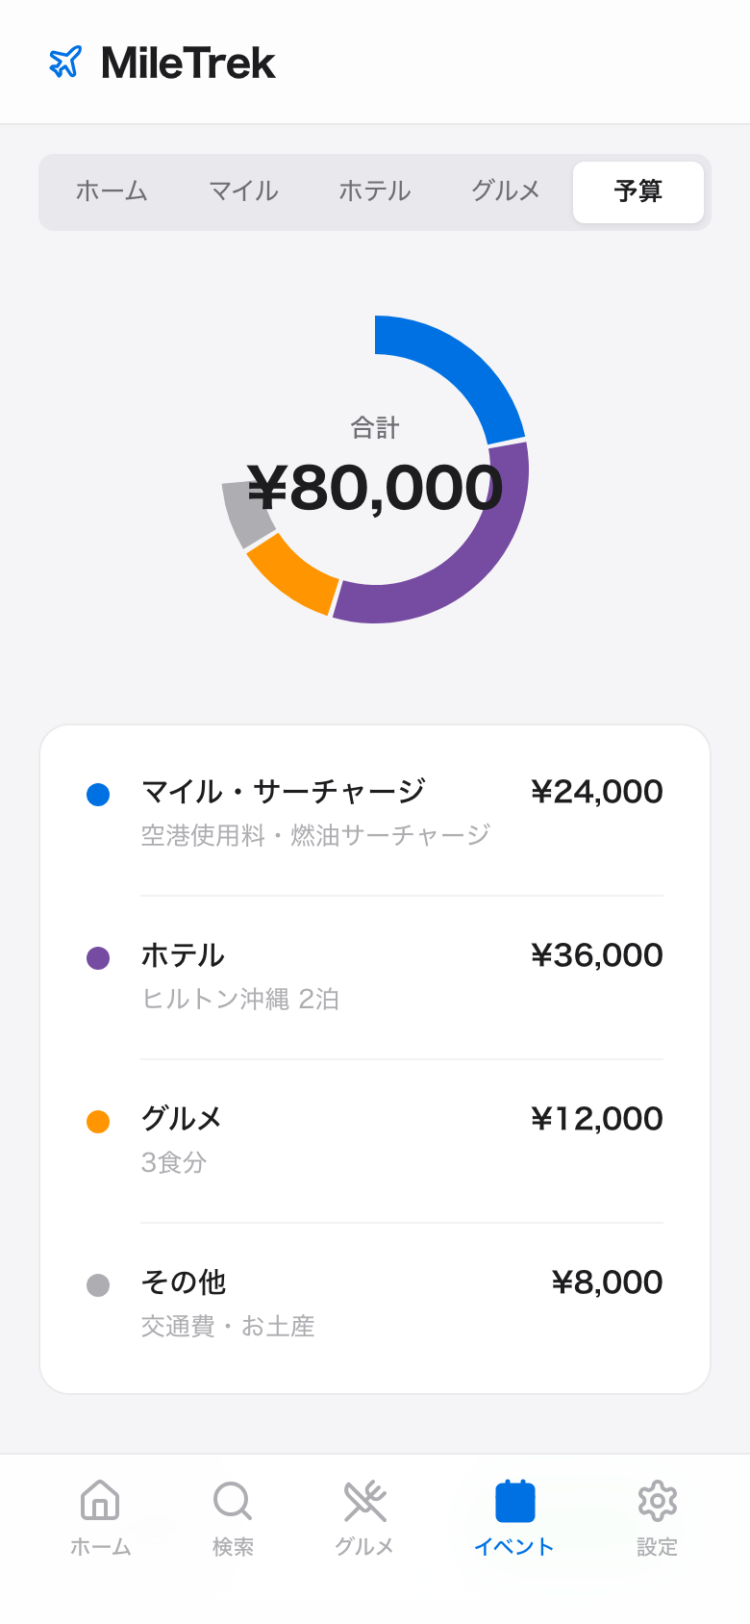This screenshot has width=750, height=1624.
Task: Open Home via bottom house icon
Action: click(100, 1501)
